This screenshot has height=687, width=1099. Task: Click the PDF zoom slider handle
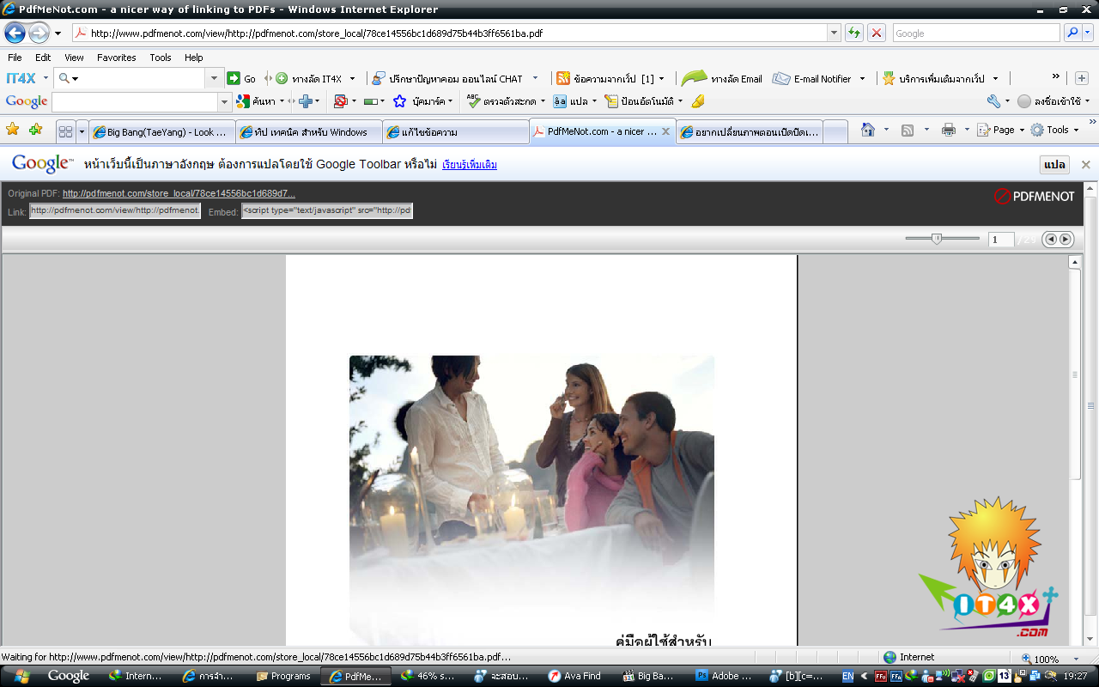click(x=937, y=239)
